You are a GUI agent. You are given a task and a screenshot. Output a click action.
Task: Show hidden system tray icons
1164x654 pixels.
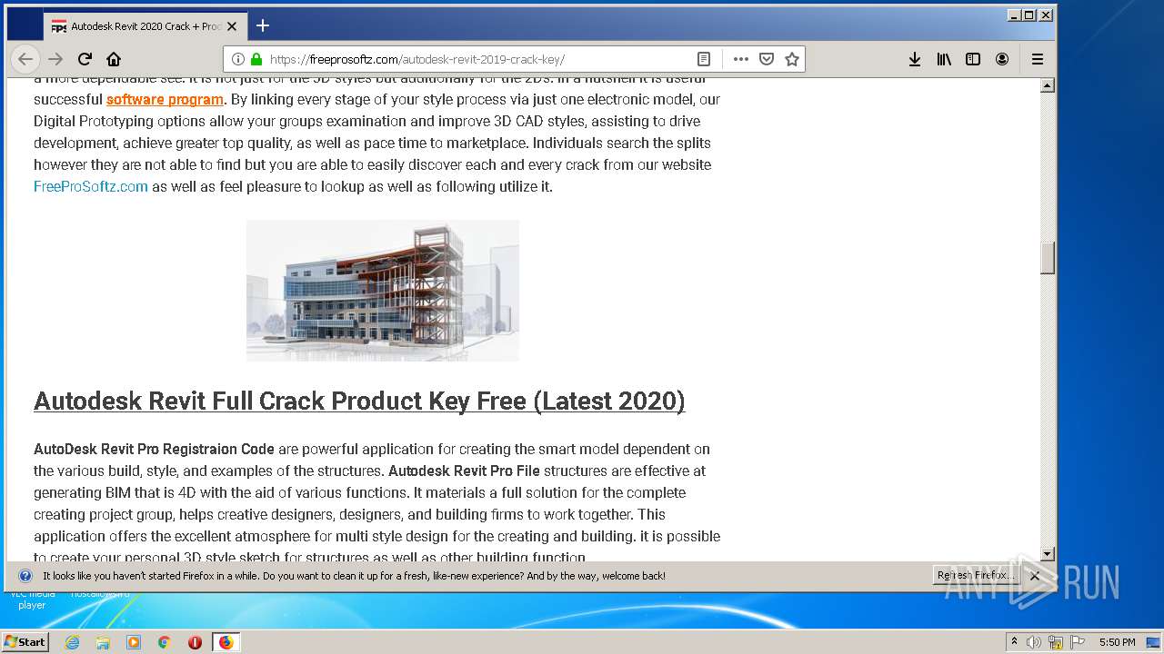click(x=1014, y=642)
